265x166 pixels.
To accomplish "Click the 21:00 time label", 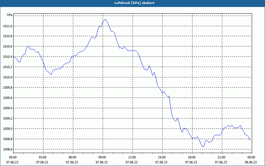I will tap(222, 157).
